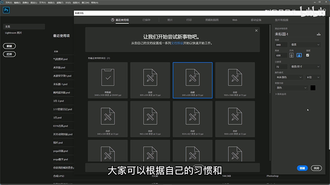Open the 滤镜(T) menu
This screenshot has height=185, width=330.
click(60, 3)
